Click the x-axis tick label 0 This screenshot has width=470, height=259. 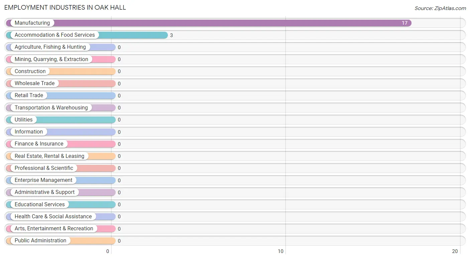[108, 251]
